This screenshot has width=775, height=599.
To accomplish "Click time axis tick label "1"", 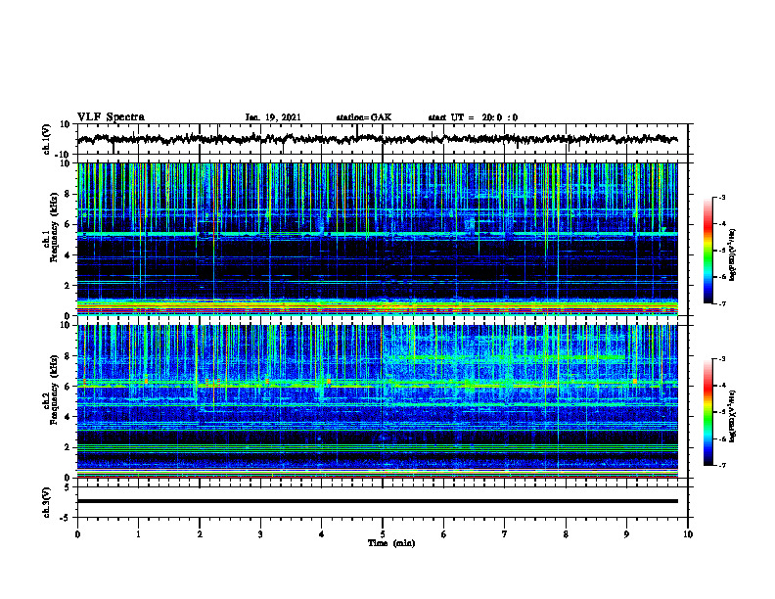I will (138, 534).
